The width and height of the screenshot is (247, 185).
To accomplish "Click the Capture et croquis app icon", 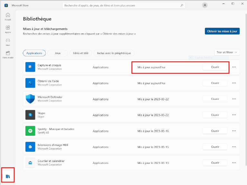I will pyautogui.click(x=30, y=67).
